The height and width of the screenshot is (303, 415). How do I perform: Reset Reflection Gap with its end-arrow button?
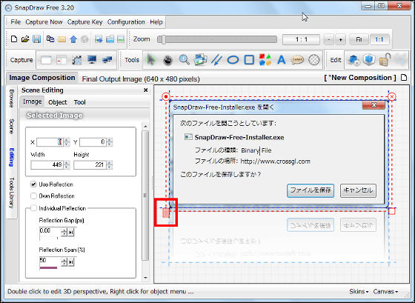(x=71, y=233)
